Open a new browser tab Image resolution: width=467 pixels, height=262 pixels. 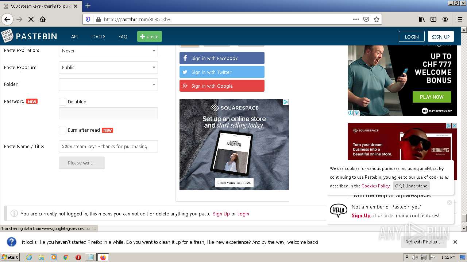pyautogui.click(x=88, y=6)
